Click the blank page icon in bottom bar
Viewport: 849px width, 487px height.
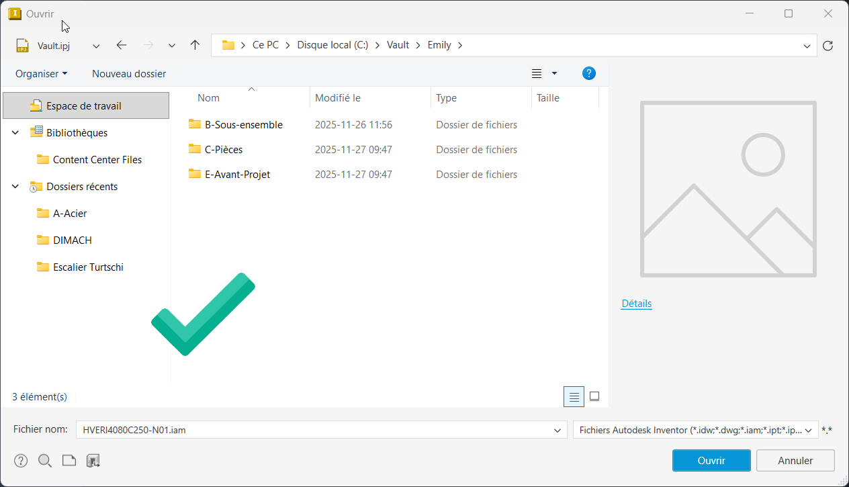point(69,461)
